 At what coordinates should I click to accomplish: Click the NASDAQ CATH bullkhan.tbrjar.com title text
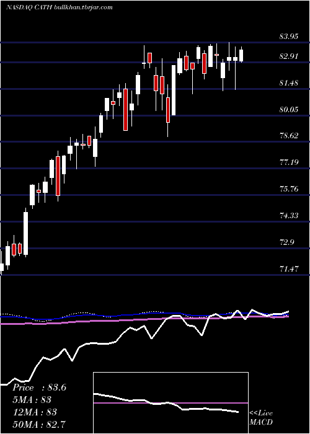coord(60,7)
